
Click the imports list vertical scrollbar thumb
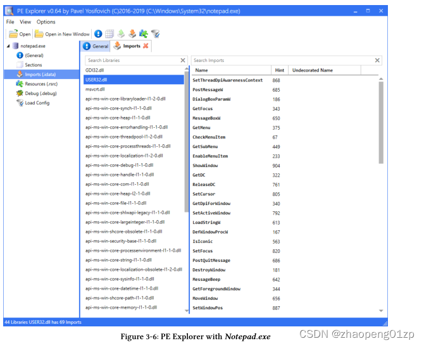(x=381, y=123)
